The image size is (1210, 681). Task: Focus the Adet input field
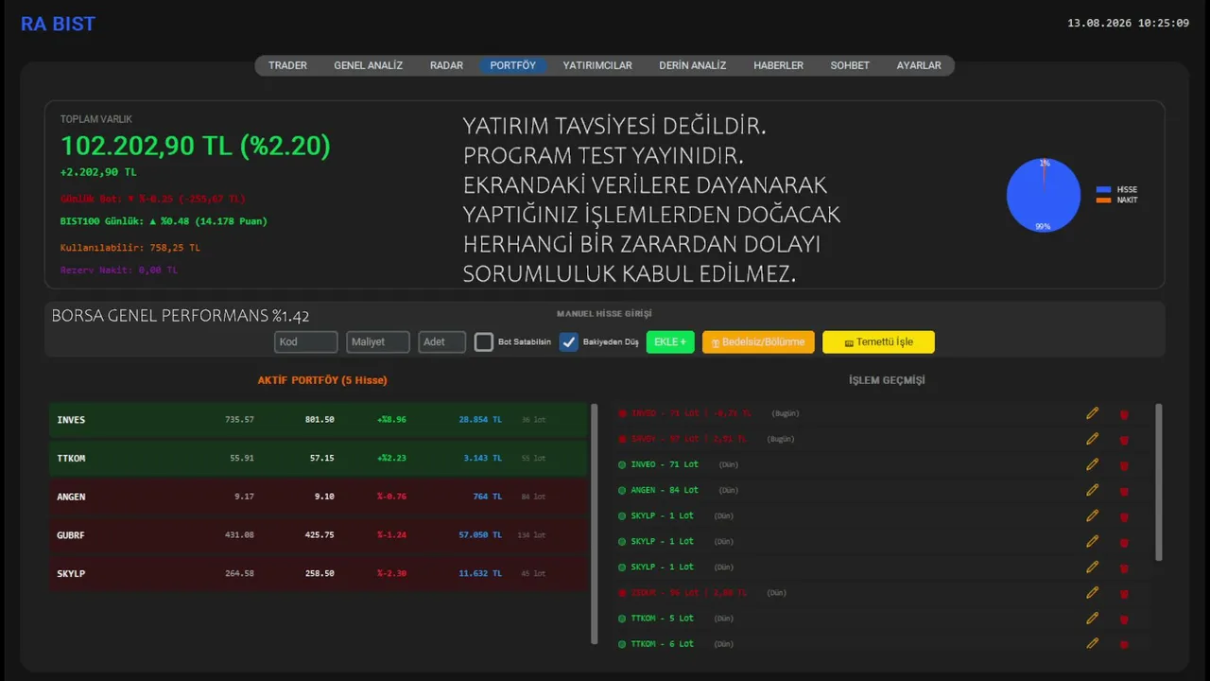point(442,341)
